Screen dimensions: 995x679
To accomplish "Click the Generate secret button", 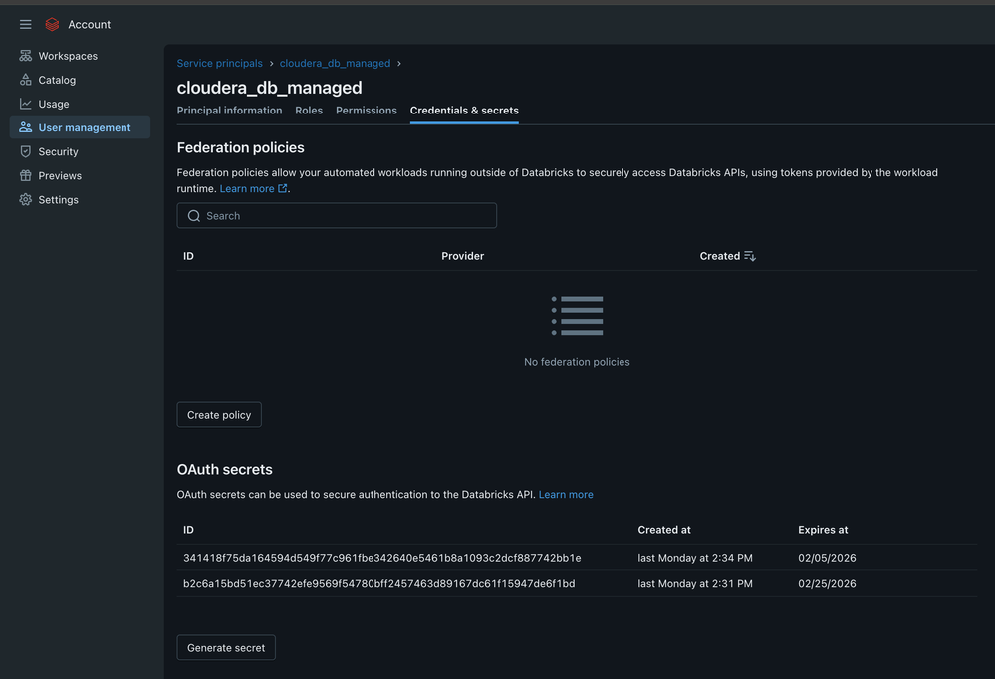I will (x=226, y=648).
